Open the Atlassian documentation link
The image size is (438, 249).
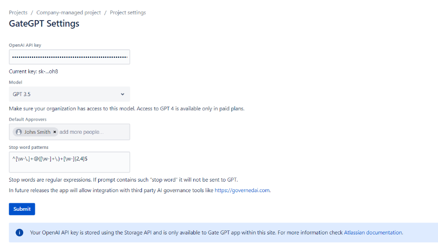(373, 232)
